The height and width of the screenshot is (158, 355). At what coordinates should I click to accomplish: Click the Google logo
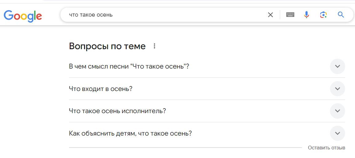point(23,16)
